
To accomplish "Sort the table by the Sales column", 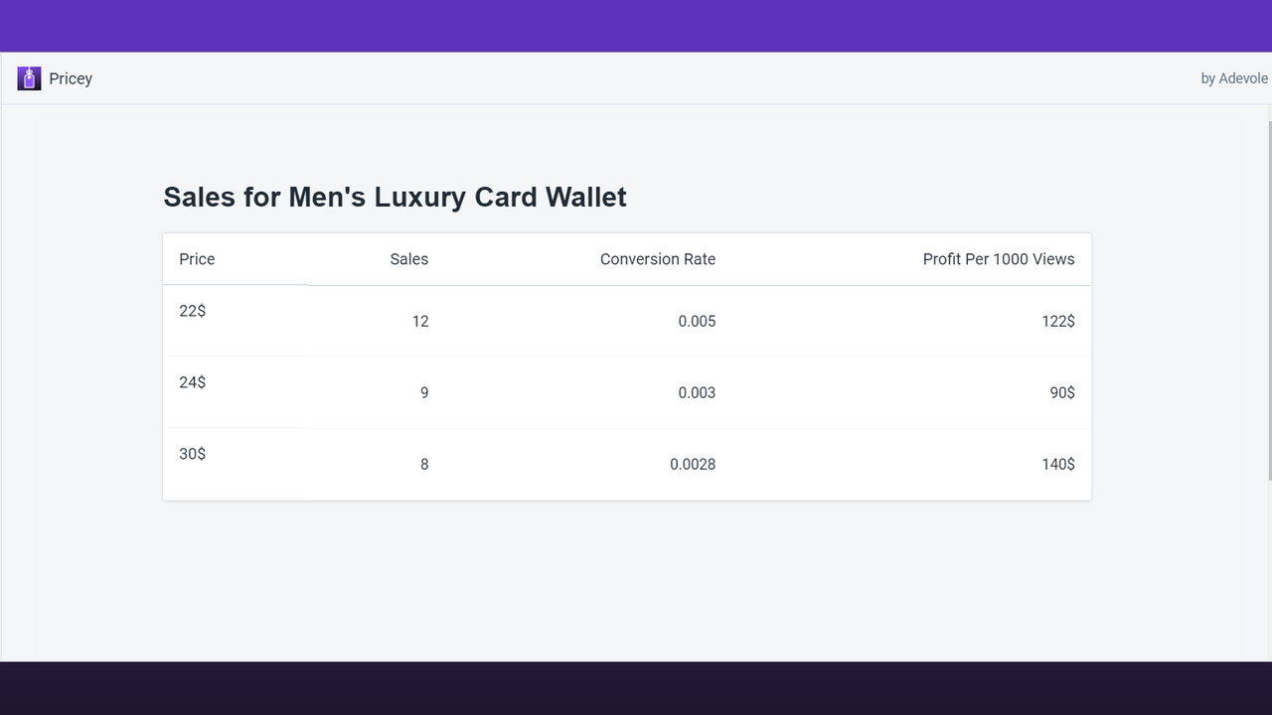I will tap(408, 259).
